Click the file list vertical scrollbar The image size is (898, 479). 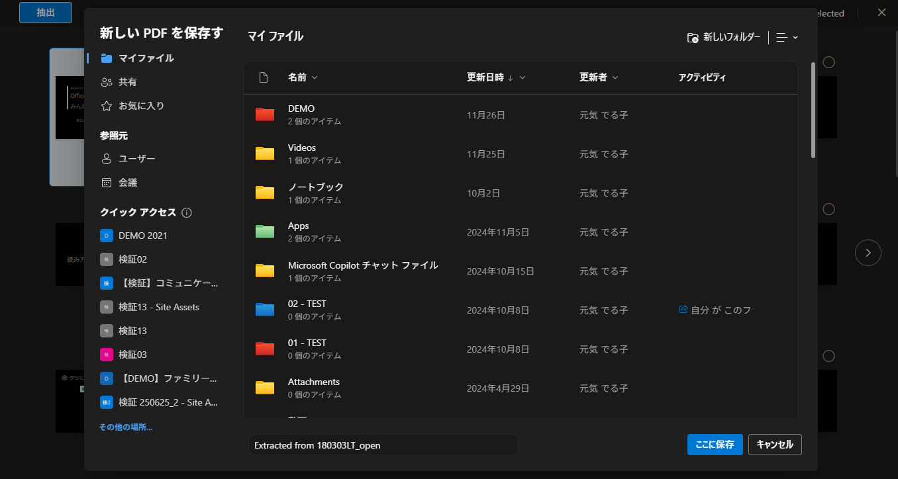[x=813, y=110]
